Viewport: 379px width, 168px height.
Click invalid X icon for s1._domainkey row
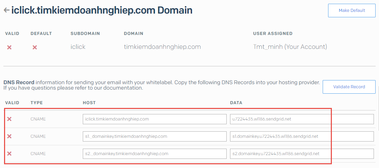(x=9, y=136)
